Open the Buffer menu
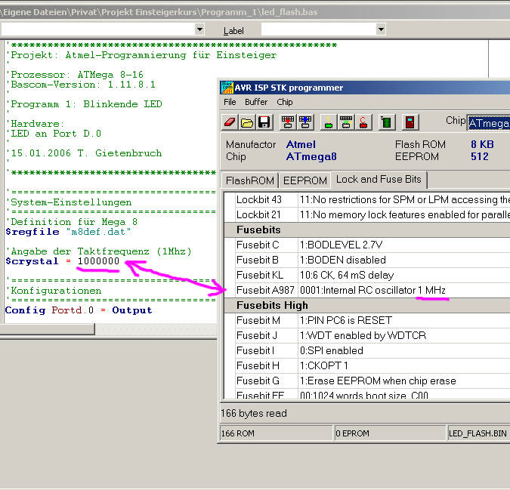 click(256, 102)
